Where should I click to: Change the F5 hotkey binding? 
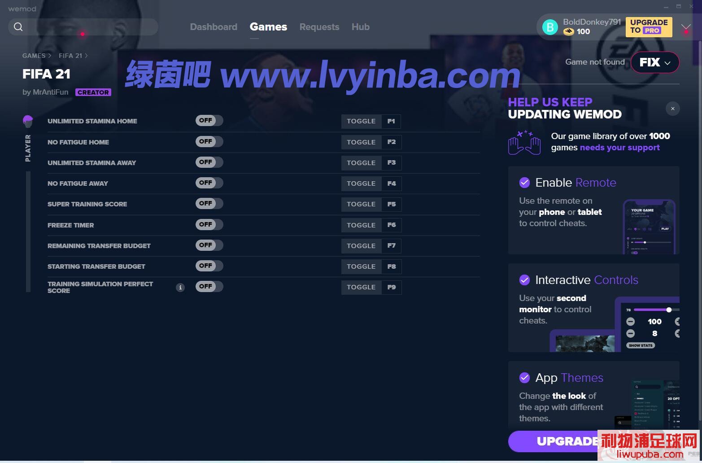(x=392, y=204)
